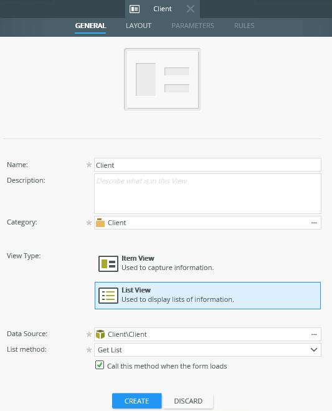The height and width of the screenshot is (411, 332).
Task: Expand the List method dropdown arrow
Action: click(x=314, y=350)
